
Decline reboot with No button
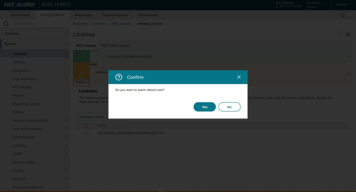(x=229, y=107)
